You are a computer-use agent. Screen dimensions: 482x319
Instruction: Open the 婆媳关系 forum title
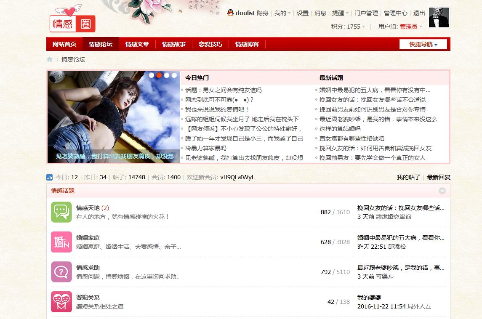[x=88, y=298]
